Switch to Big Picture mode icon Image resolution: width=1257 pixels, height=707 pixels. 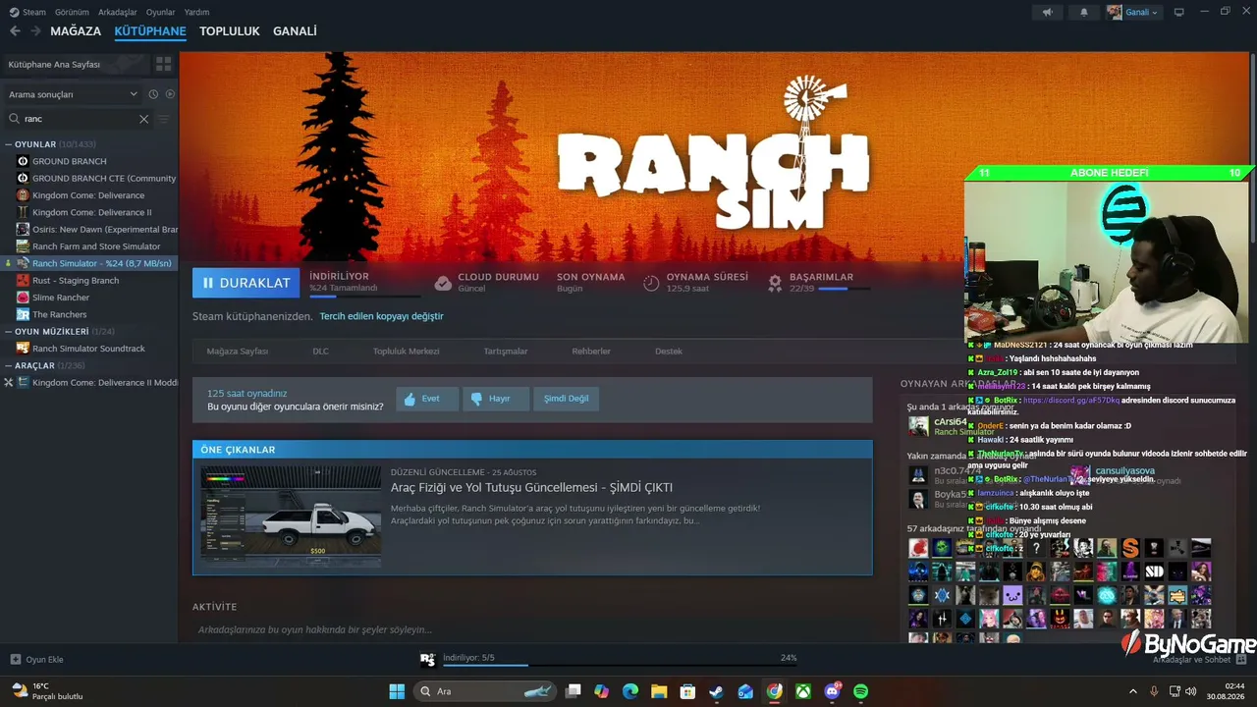click(x=1179, y=12)
